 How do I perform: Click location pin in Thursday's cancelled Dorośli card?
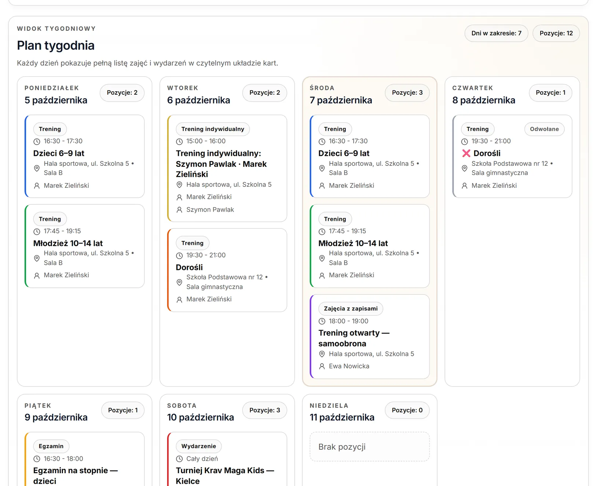464,168
